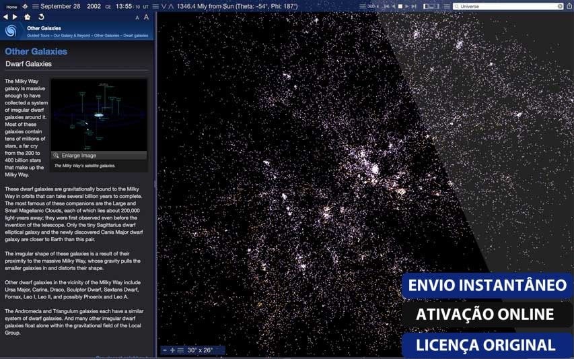Clear the Universe search text
Viewport: 574px width, 359px height.
pyautogui.click(x=560, y=6)
